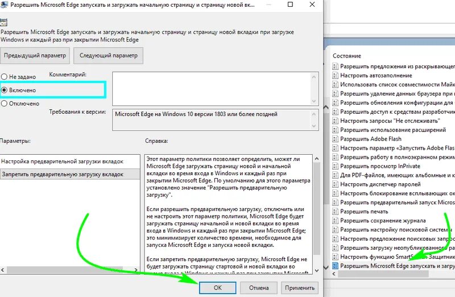Viewport: 455px width, 297px height.
Task: Click icon of Разрешить загрузку неопубликованного policy
Action: tap(335, 247)
